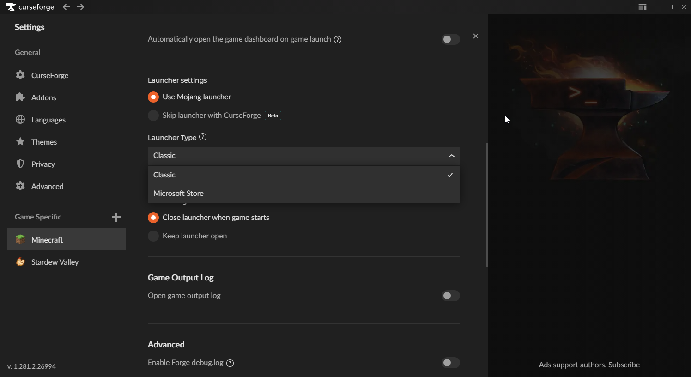The height and width of the screenshot is (377, 691).
Task: Close the settings panel
Action: [x=476, y=36]
